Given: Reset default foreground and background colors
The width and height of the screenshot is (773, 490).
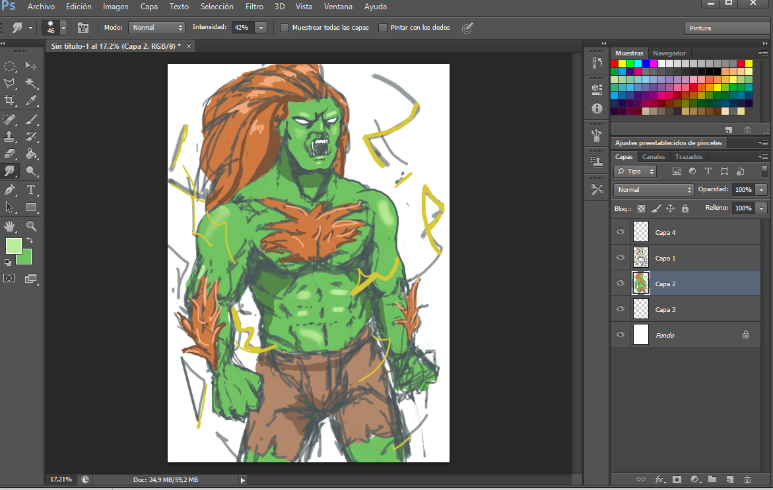Looking at the screenshot, I should click(7, 262).
